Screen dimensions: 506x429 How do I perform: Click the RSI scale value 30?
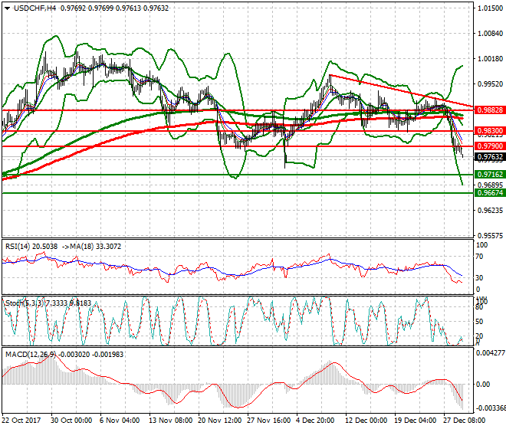click(480, 278)
